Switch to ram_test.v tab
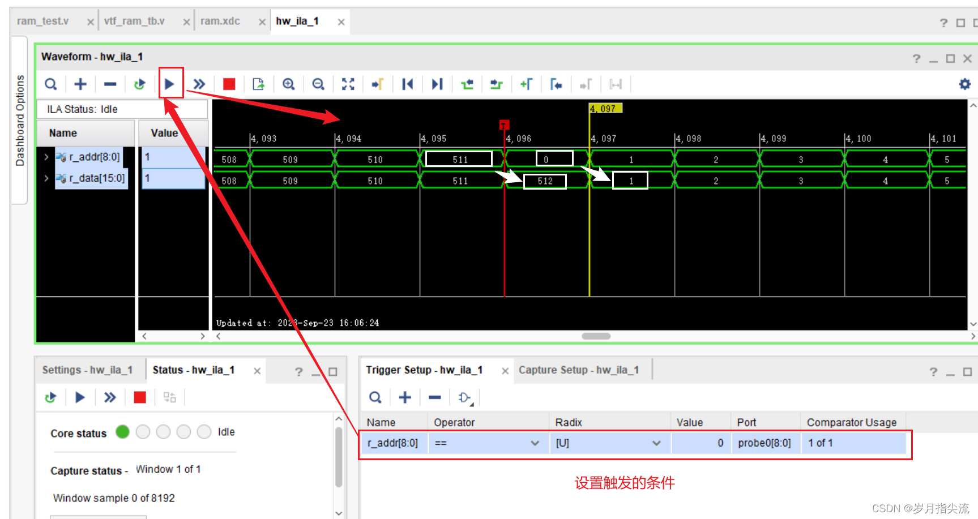 pos(43,21)
